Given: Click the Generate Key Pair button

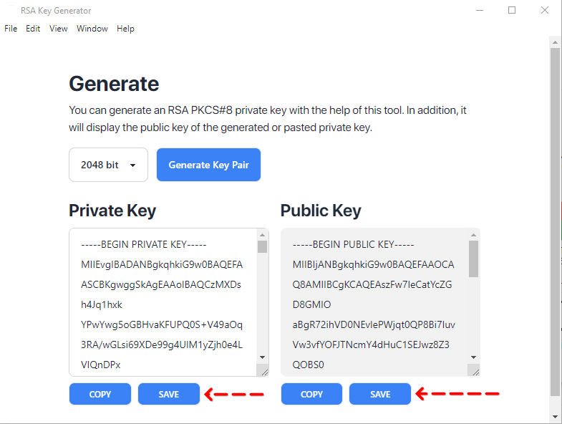Looking at the screenshot, I should (208, 165).
